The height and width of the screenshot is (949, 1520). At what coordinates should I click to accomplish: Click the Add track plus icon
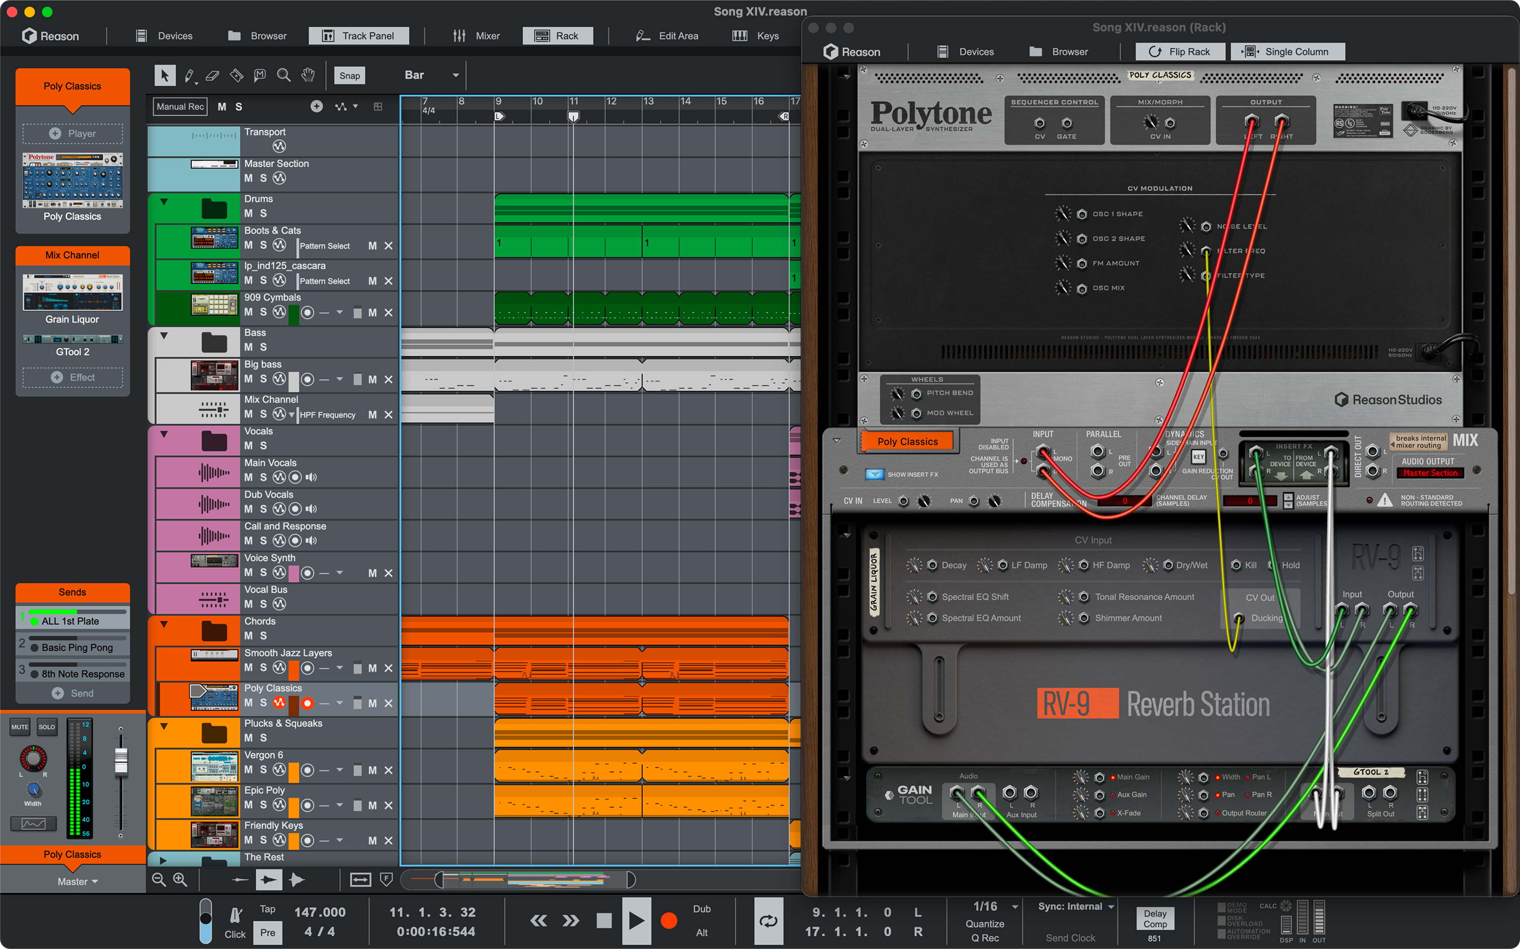(x=317, y=107)
